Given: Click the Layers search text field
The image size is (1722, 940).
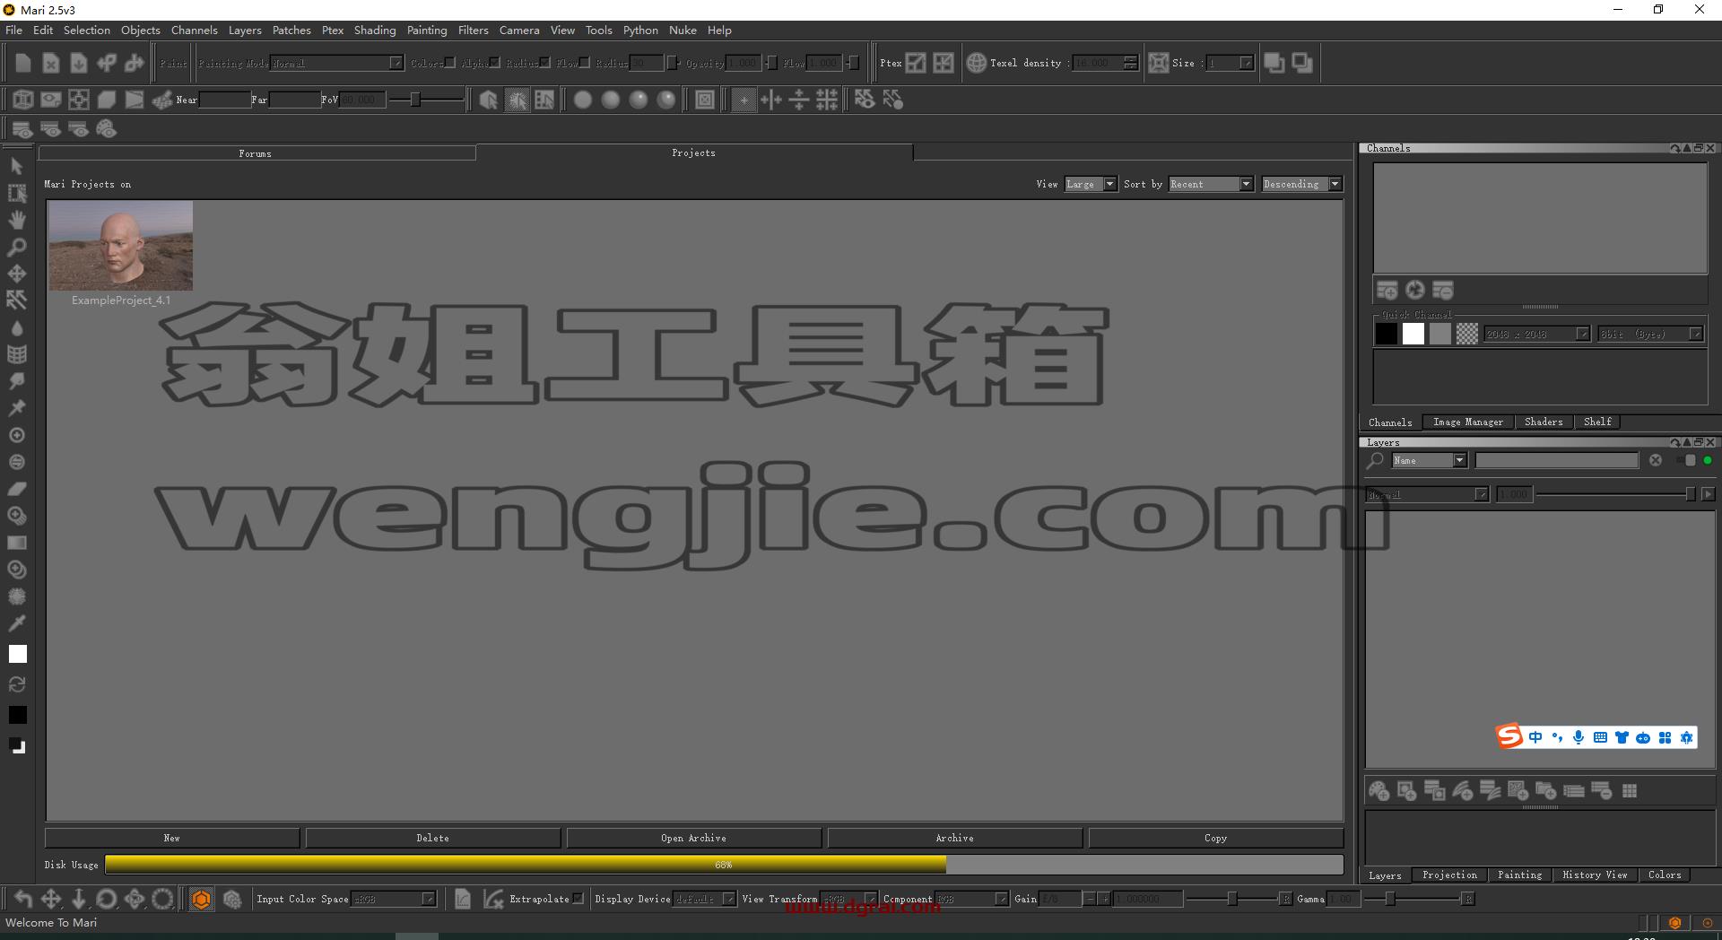Looking at the screenshot, I should point(1557,460).
